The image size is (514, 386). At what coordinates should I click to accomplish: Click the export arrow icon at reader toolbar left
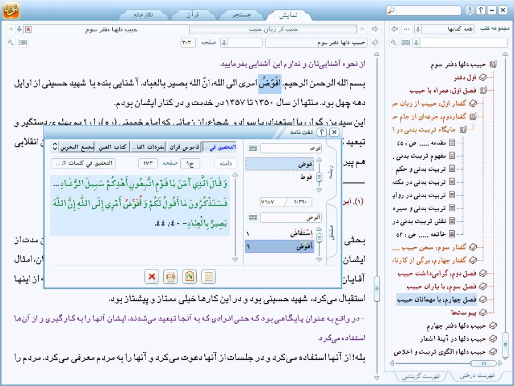tap(23, 43)
